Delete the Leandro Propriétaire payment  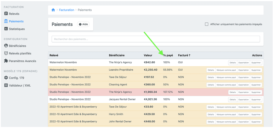coord(256,70)
